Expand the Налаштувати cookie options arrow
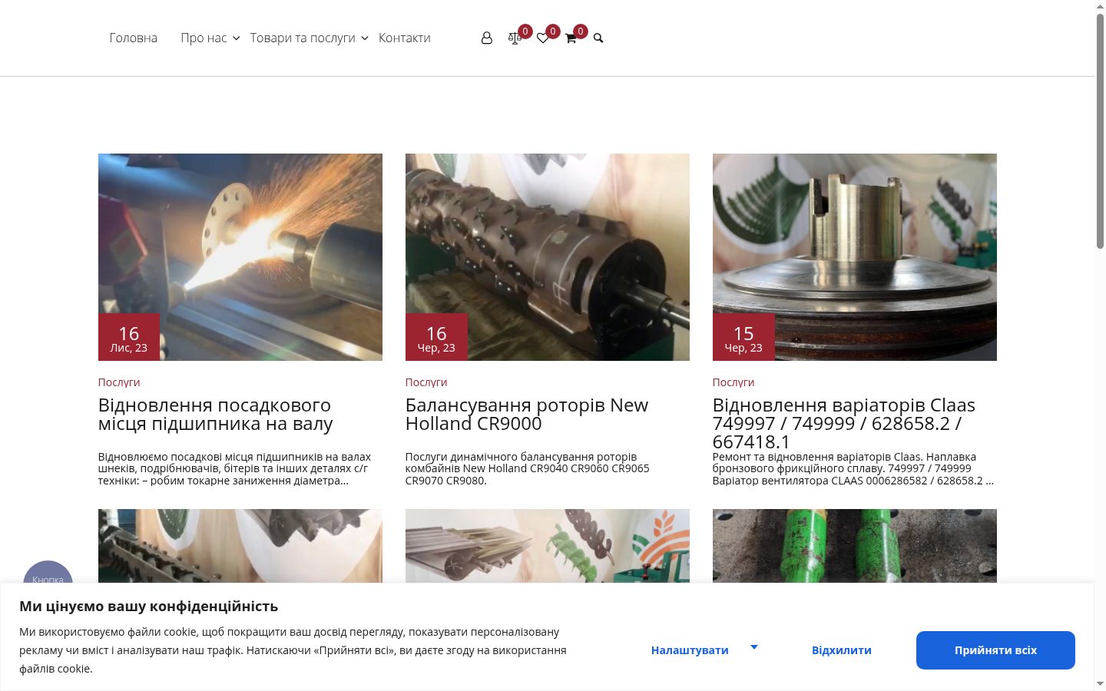This screenshot has width=1106, height=691. pyautogui.click(x=754, y=647)
